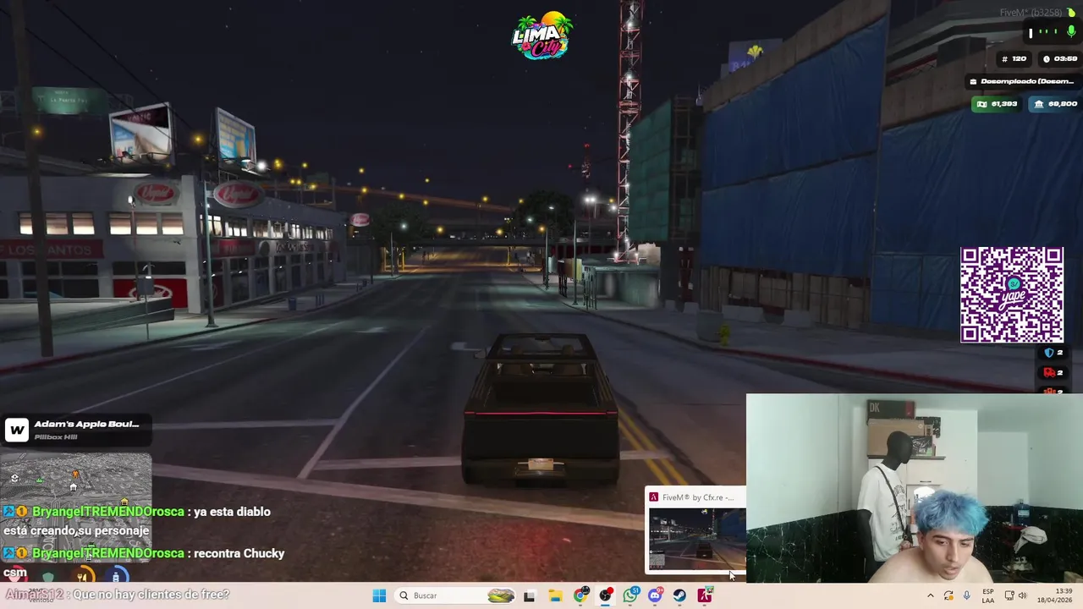Click the FiveM taskbar icon
Screen dimensions: 1083x609
[705, 595]
